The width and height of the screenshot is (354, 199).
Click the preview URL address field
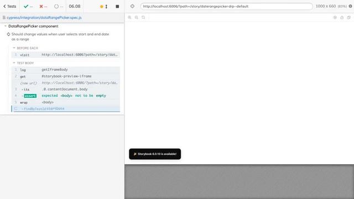(226, 6)
